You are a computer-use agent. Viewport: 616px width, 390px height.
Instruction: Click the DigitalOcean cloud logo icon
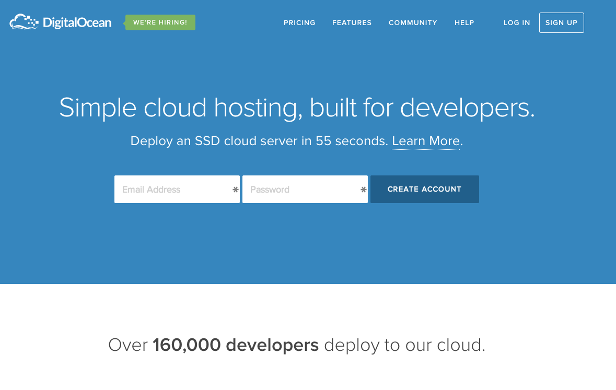pos(24,22)
